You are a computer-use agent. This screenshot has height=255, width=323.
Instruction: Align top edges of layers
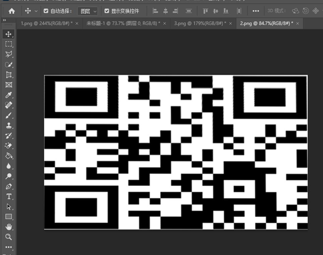coord(205,11)
